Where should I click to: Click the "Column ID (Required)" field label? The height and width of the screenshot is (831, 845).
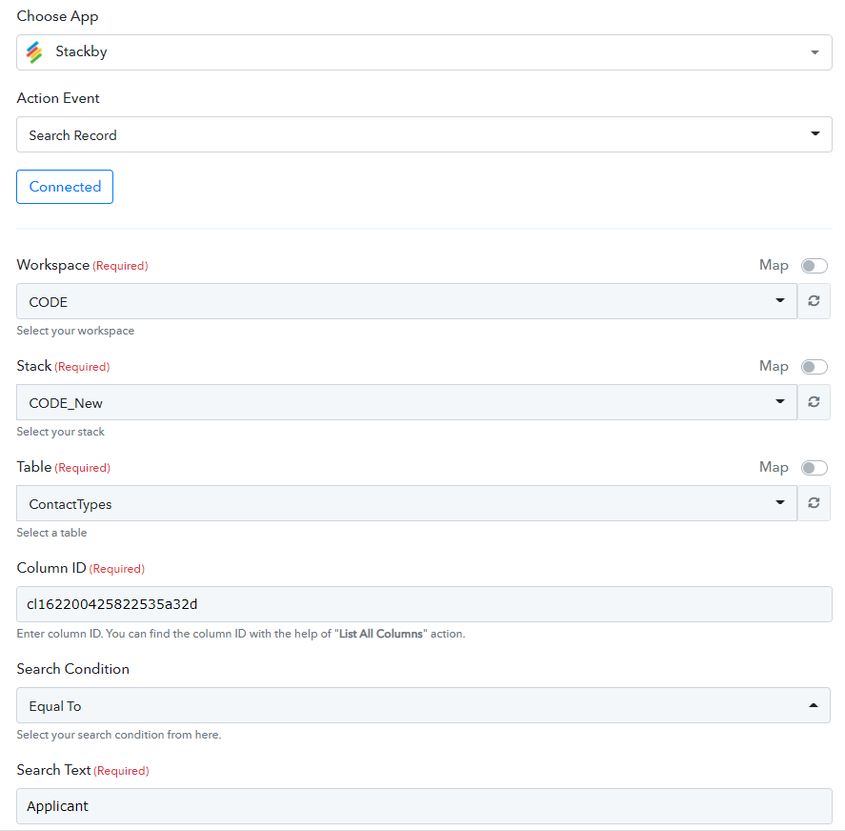click(80, 568)
